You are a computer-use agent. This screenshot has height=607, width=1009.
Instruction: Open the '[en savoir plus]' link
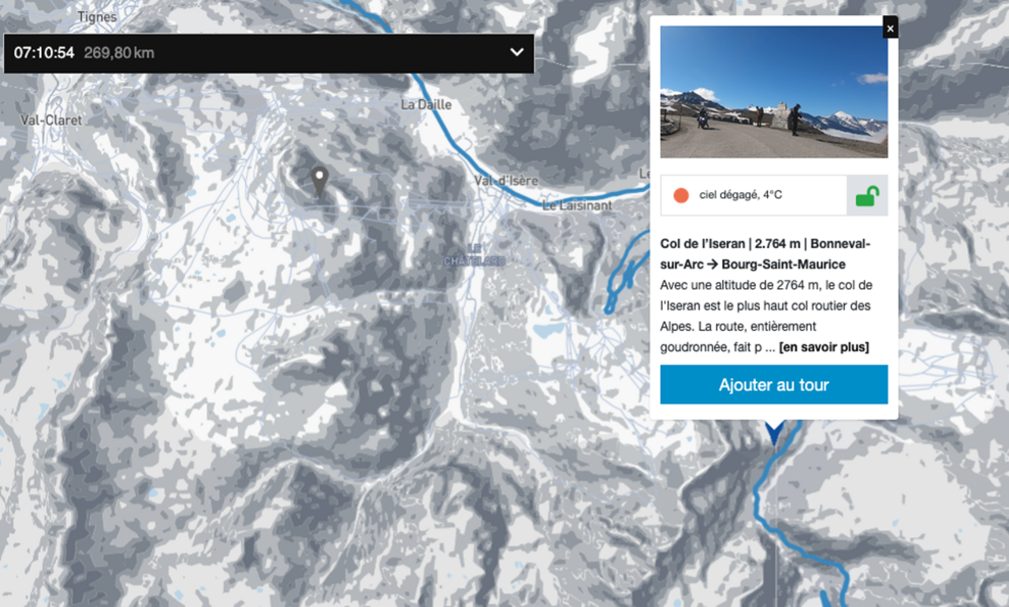[x=824, y=347]
